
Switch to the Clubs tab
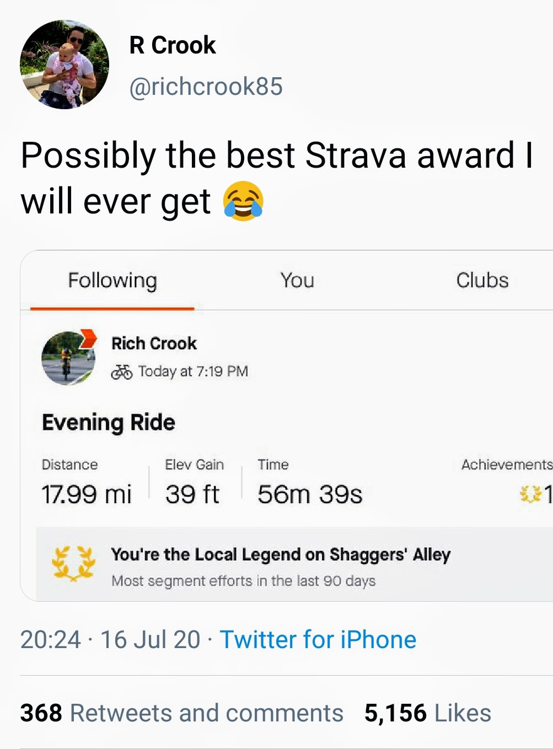click(x=482, y=280)
